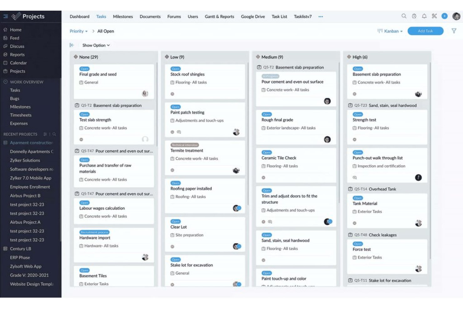Viewport: 463px width, 309px height.
Task: Click status dot on Test slab strength card
Action: click(x=81, y=139)
